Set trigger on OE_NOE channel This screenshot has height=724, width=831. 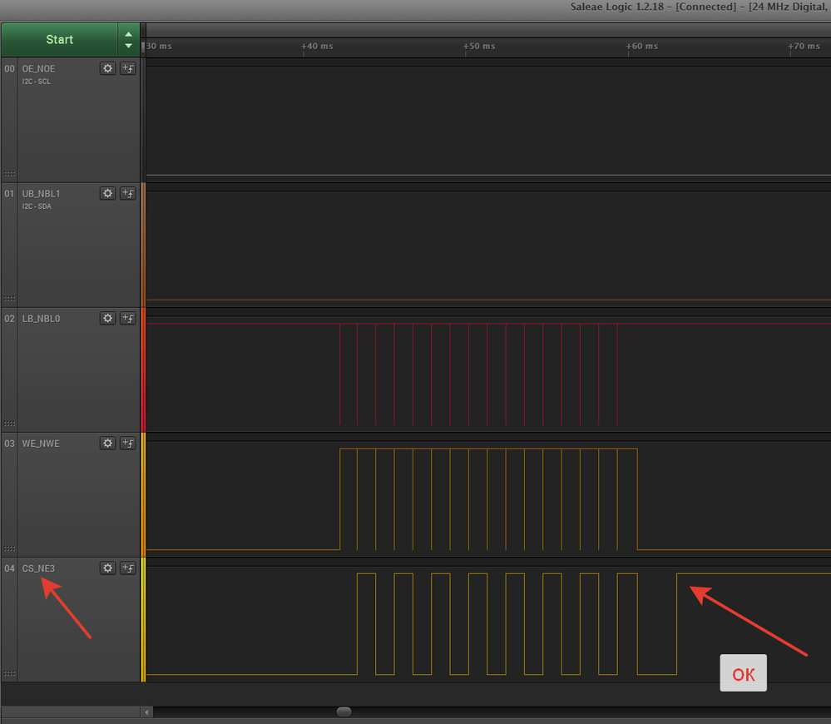[x=128, y=68]
